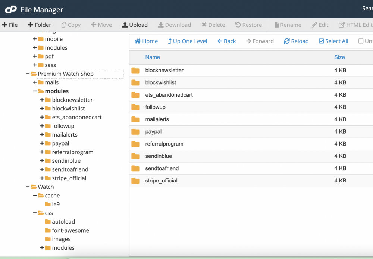Check the Select All option
Image resolution: width=373 pixels, height=259 pixels.
(333, 41)
